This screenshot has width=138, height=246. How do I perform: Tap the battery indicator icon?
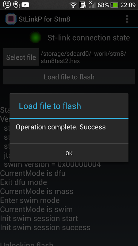click(x=114, y=5)
